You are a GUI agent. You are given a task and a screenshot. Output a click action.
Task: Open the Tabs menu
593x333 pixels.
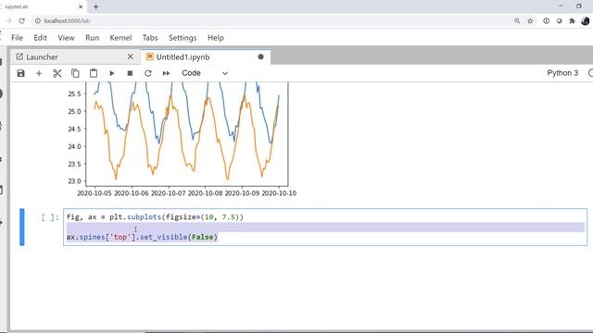[150, 38]
